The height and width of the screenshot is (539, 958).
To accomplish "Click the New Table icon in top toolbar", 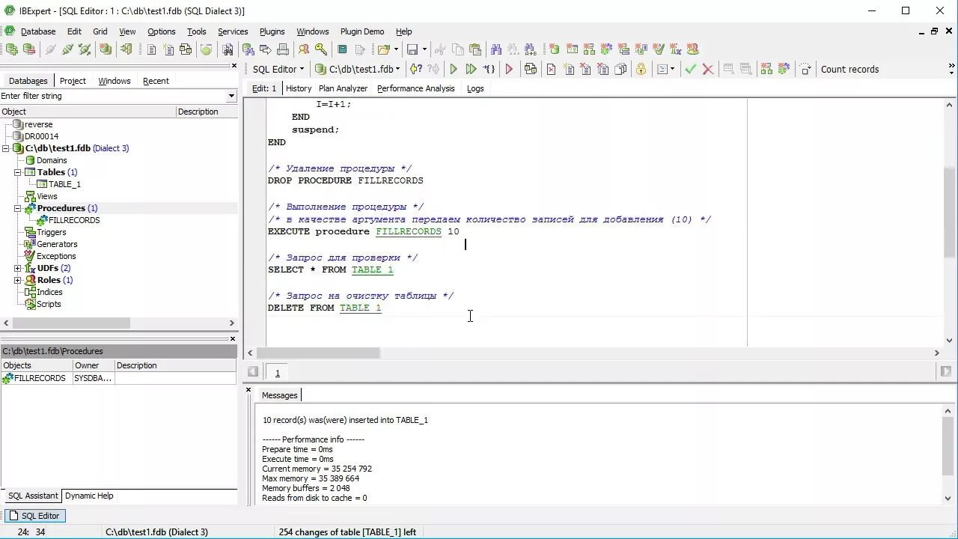I will [572, 49].
